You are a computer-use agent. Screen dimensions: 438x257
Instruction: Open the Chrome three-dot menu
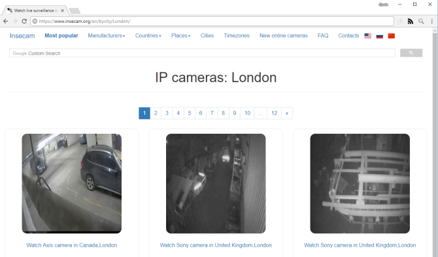pos(432,21)
